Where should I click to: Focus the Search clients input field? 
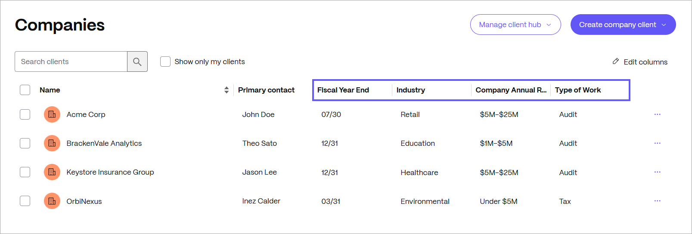pos(71,62)
